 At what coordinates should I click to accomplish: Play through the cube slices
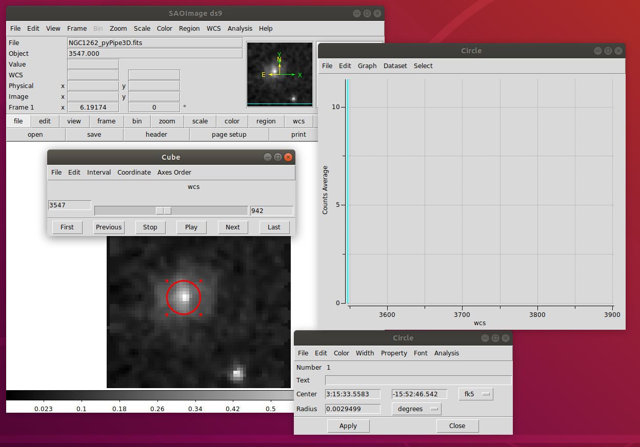191,227
